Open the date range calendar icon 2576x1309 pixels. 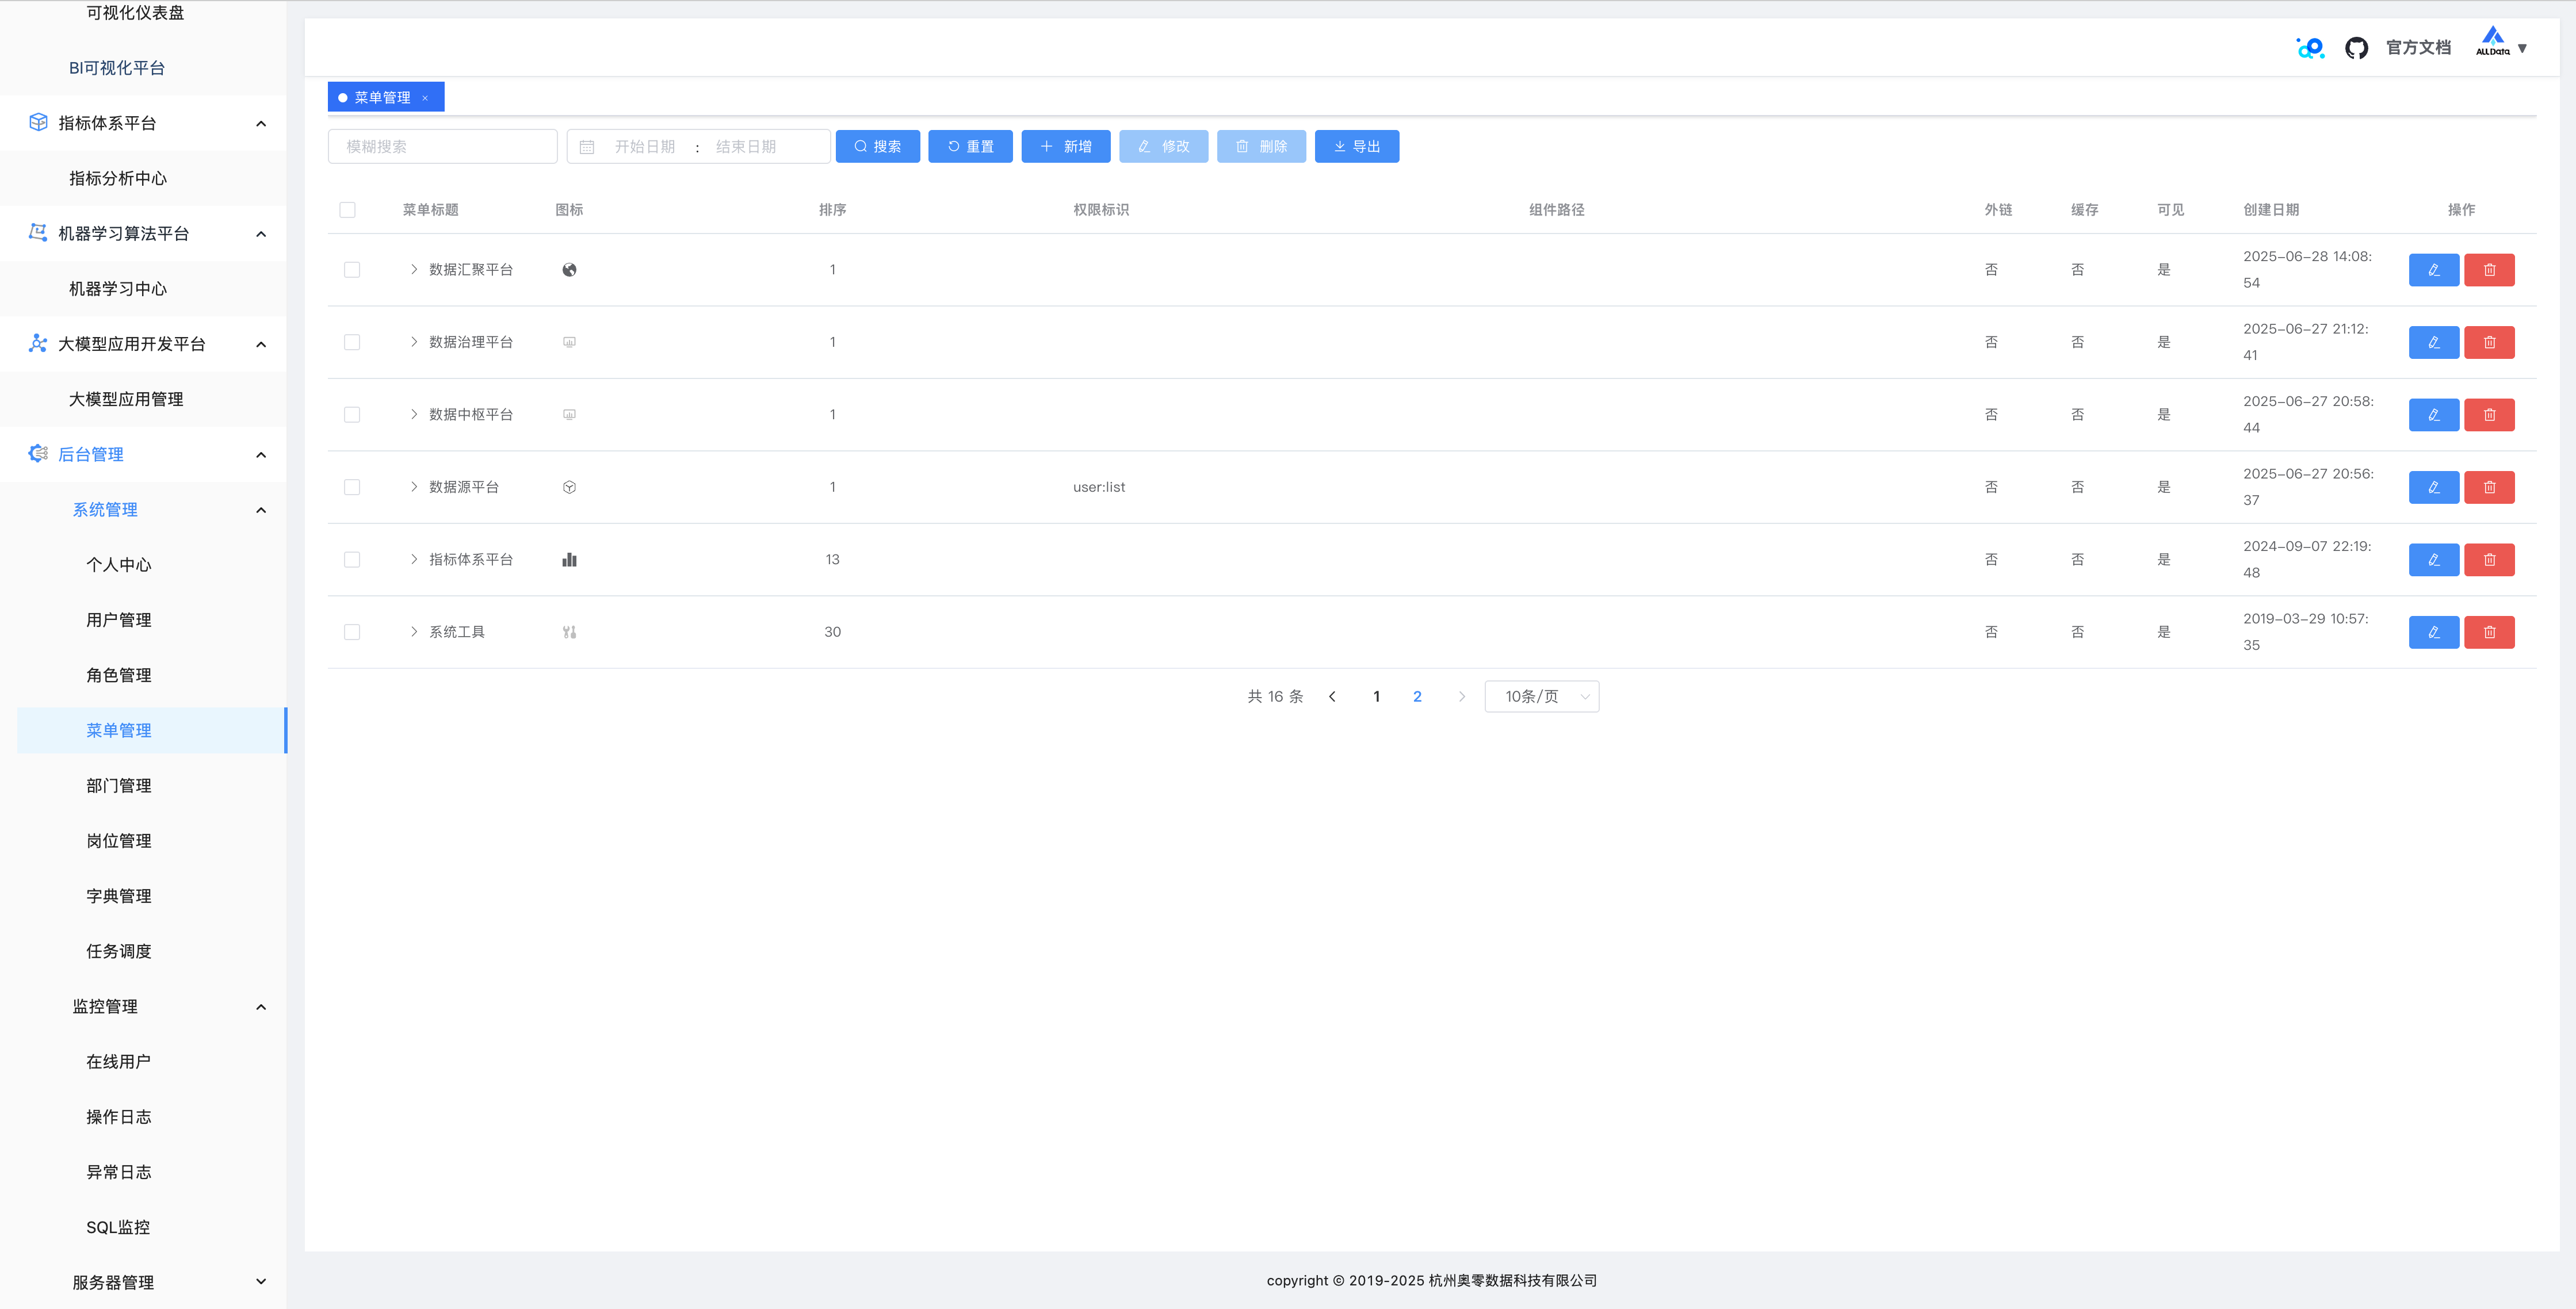pos(587,147)
